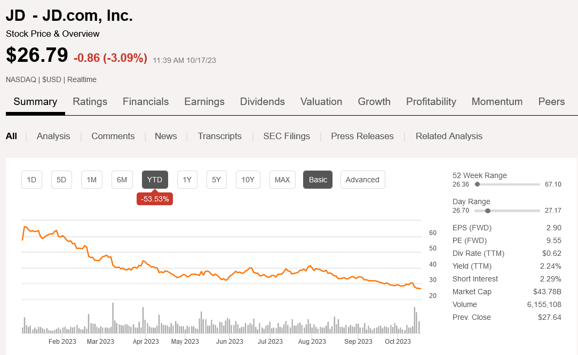
Task: Show the MAX chart range
Action: pyautogui.click(x=282, y=180)
